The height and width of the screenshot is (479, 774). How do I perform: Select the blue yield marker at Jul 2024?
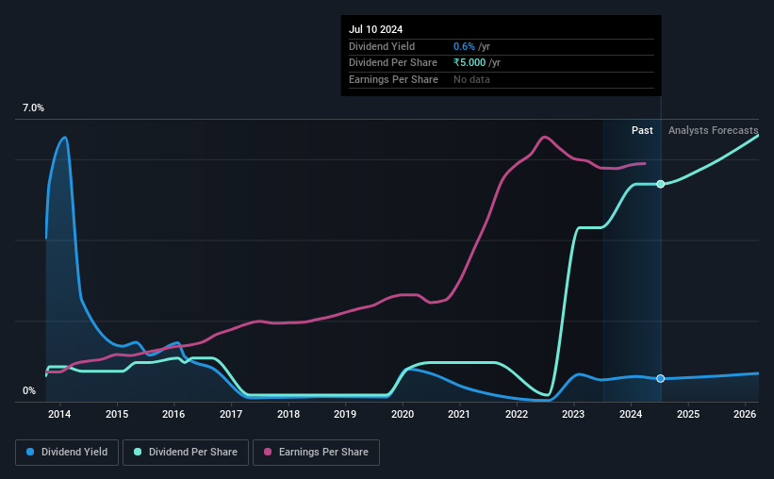point(661,378)
